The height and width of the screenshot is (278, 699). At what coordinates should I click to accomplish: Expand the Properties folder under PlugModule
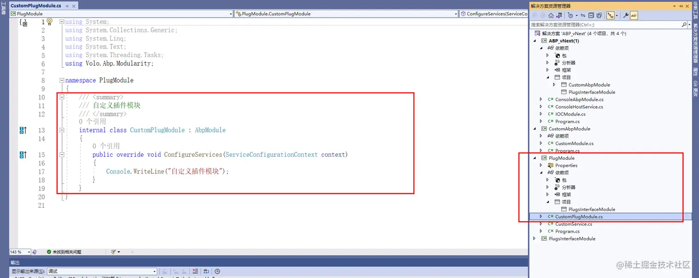pos(541,166)
